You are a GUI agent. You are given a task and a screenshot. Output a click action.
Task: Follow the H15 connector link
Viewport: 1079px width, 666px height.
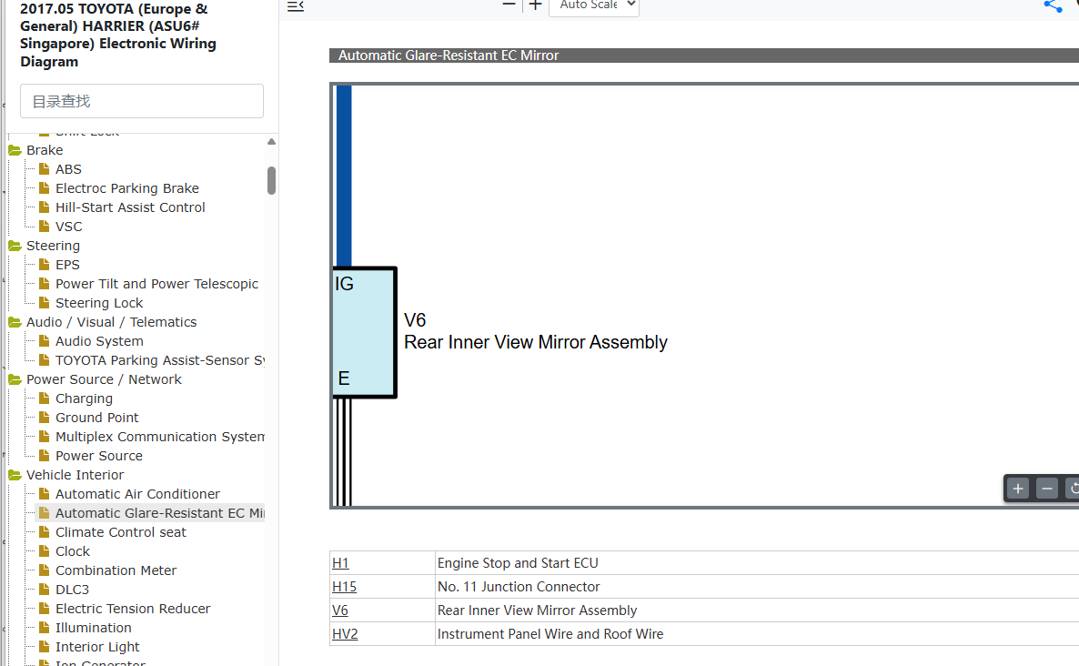(344, 587)
